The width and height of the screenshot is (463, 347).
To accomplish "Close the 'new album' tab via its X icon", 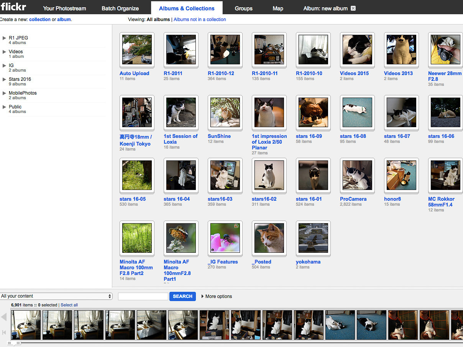I will 353,8.
